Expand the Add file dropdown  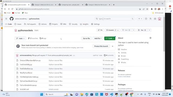[x=98, y=38]
